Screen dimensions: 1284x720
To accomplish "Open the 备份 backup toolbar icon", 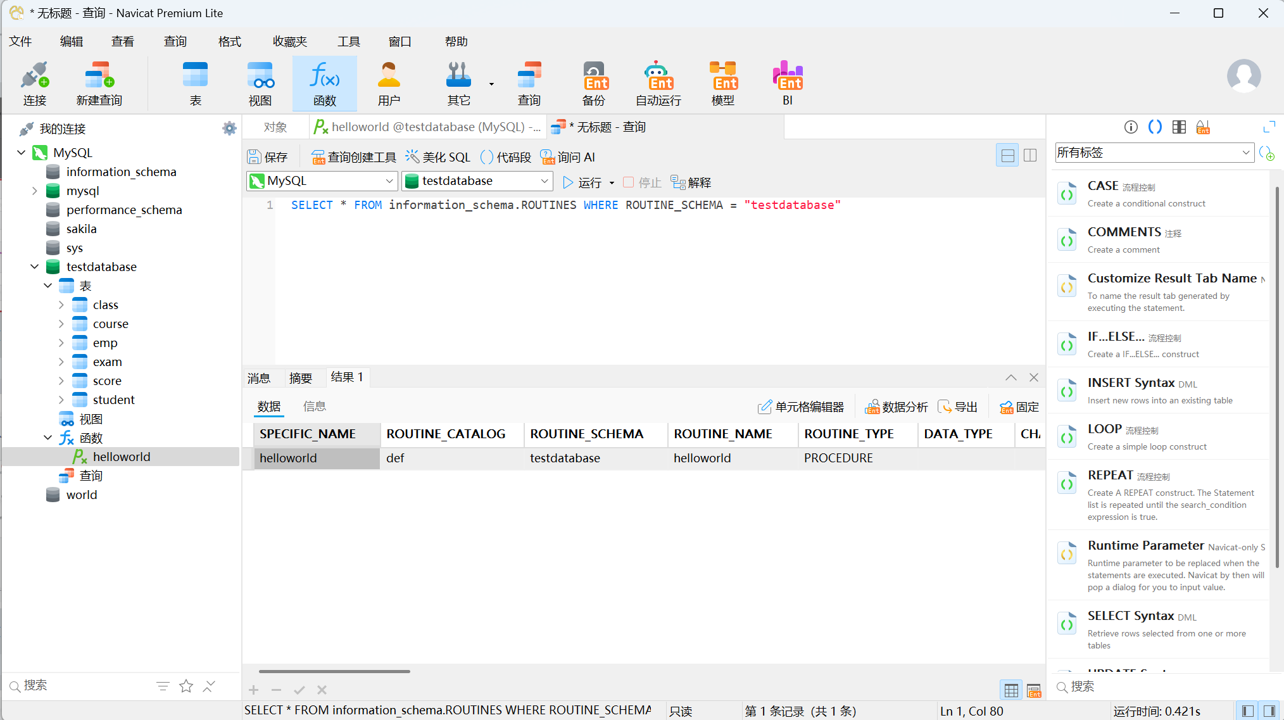I will [594, 75].
